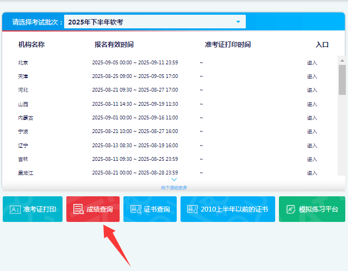Click 进入 link for 天津

pyautogui.click(x=312, y=76)
